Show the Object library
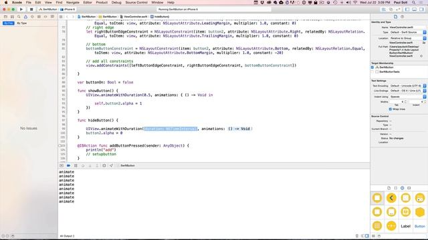 pyautogui.click(x=403, y=188)
